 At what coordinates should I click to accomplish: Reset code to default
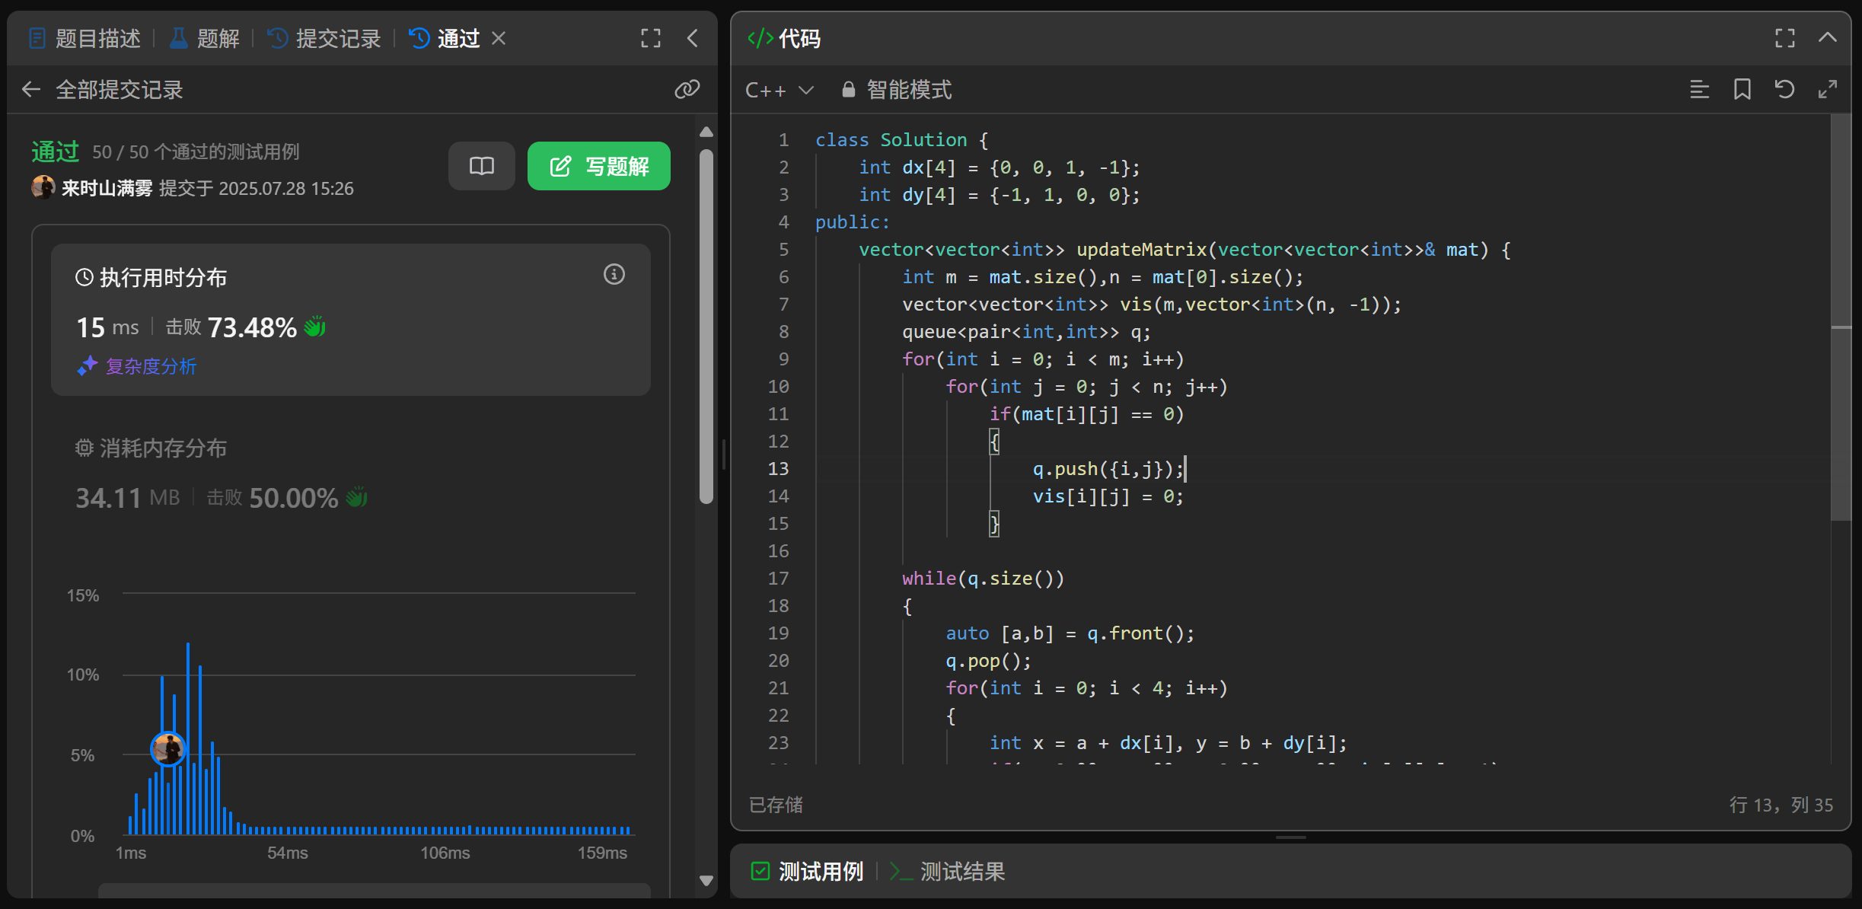[1784, 90]
